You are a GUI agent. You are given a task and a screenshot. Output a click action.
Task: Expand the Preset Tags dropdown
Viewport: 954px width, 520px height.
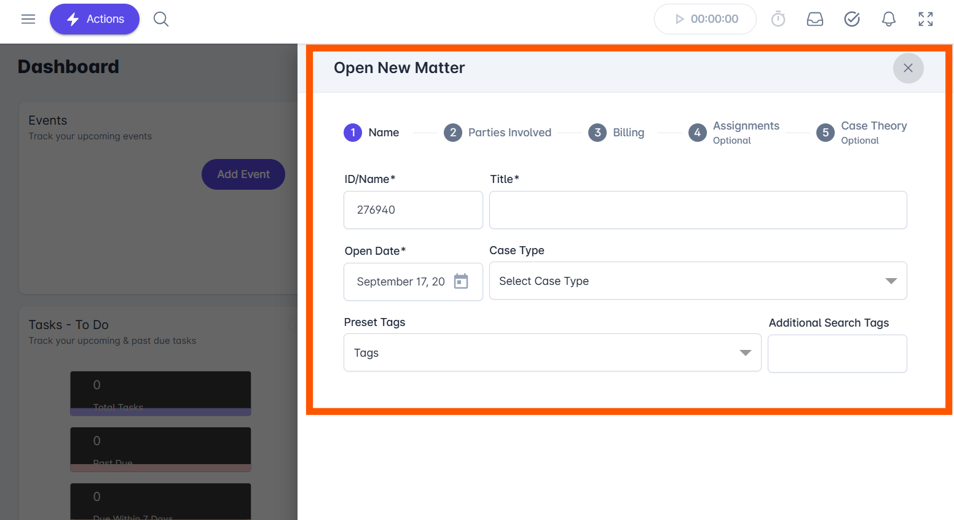point(552,352)
